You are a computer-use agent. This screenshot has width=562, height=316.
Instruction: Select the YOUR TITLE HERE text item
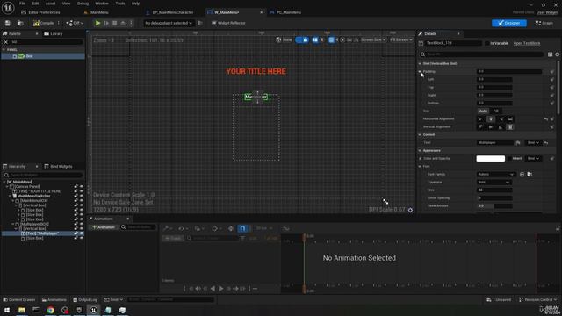point(40,191)
